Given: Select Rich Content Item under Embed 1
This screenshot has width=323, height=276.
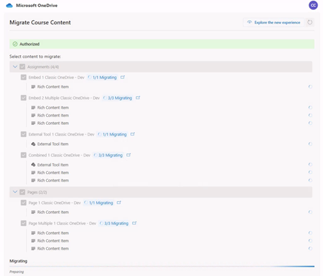Looking at the screenshot, I should [53, 87].
